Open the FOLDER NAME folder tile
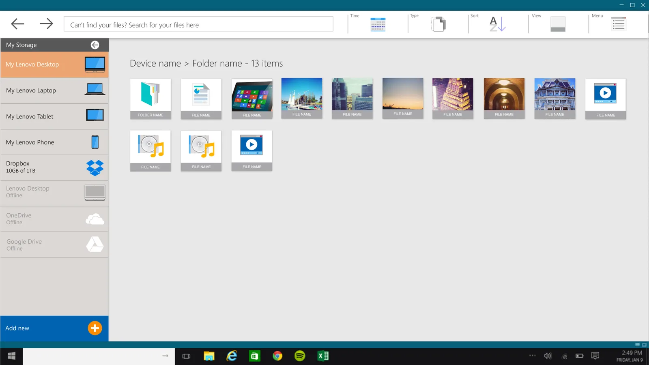The height and width of the screenshot is (365, 649). point(150,99)
